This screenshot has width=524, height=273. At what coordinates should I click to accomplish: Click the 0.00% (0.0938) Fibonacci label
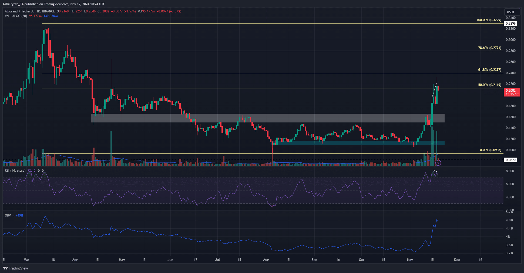click(x=491, y=150)
